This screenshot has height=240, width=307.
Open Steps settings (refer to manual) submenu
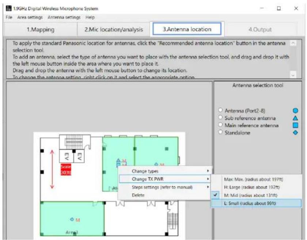165,187
